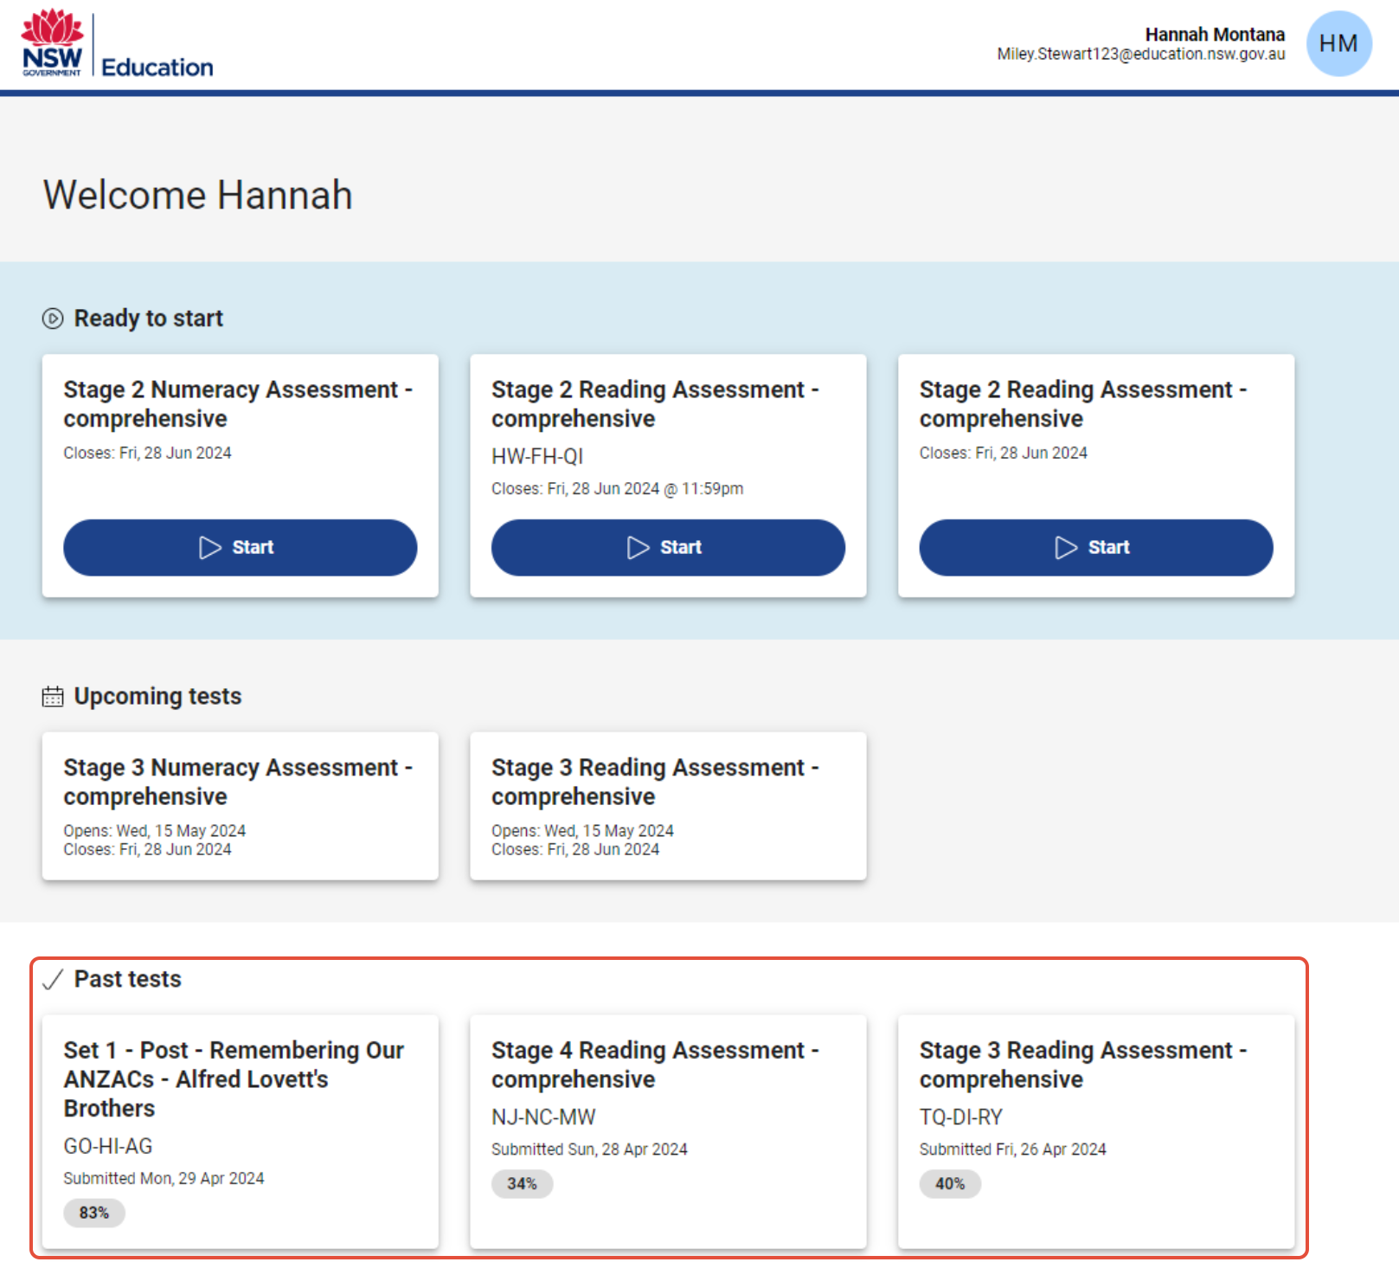Click the Hannah Montana user name
The image size is (1399, 1262).
[1215, 35]
